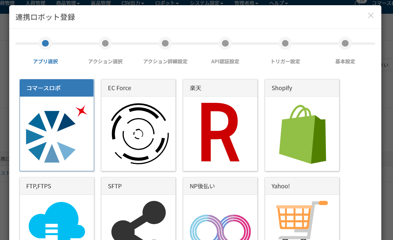Jump to the API認証設定 step dot

(x=225, y=43)
